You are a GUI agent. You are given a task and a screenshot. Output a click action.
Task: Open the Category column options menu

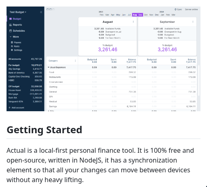75,61
